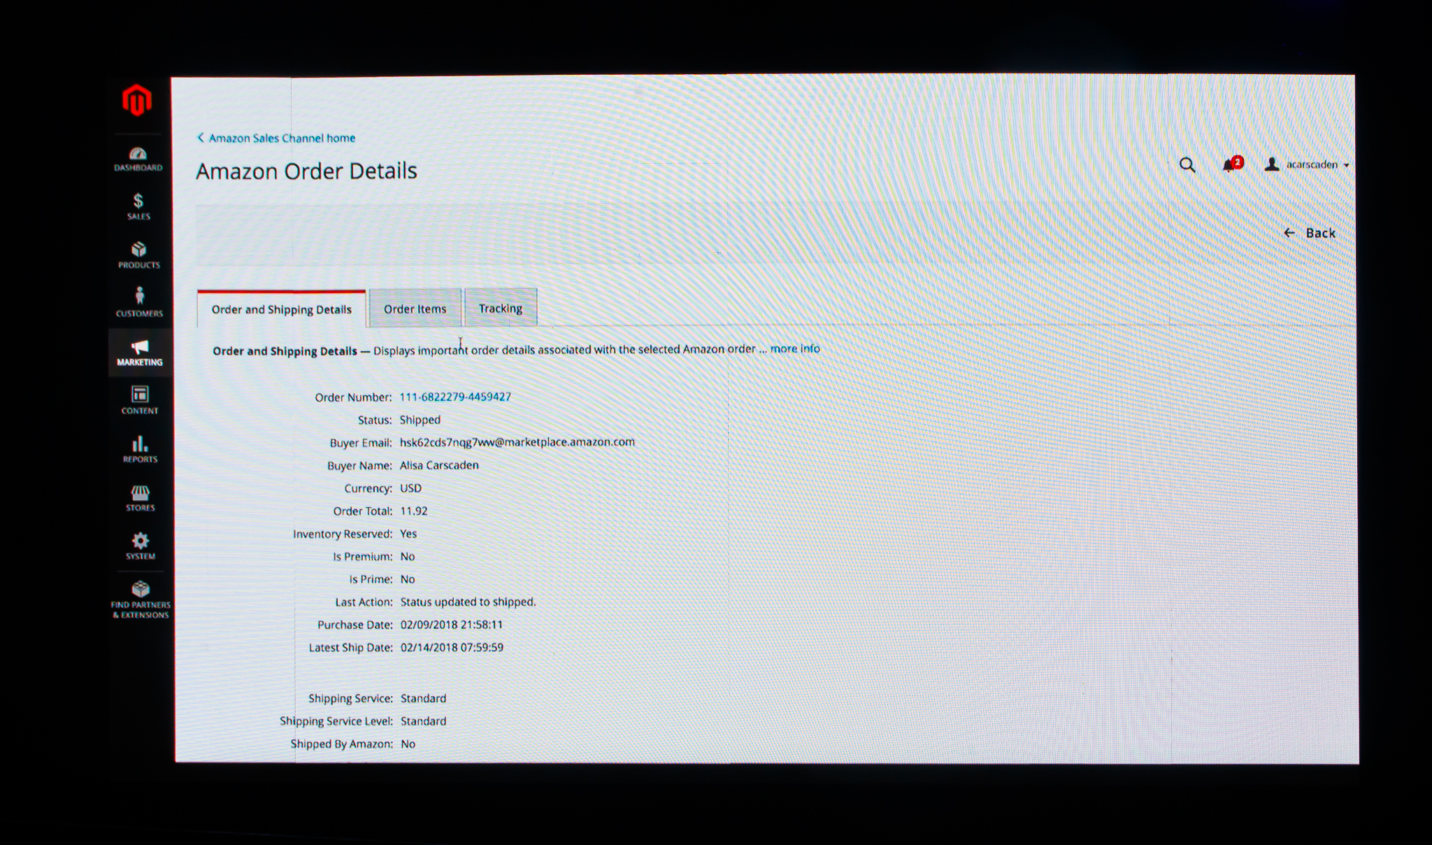Open the Marketing sidebar menu
The height and width of the screenshot is (845, 1432).
coord(140,353)
